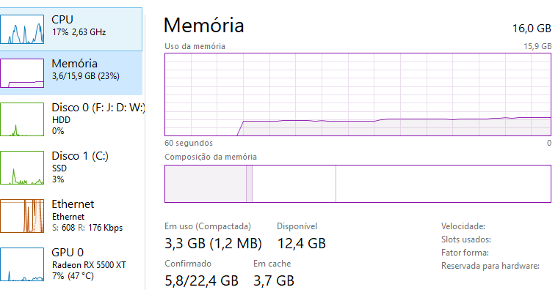Click the Disponível 12,4 GB value
558x290 pixels.
click(x=302, y=244)
